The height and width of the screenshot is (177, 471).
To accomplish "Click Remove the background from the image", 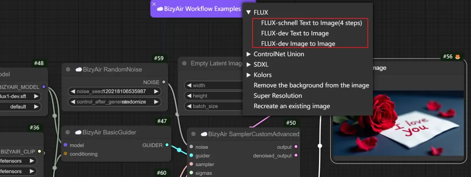I will [x=311, y=85].
